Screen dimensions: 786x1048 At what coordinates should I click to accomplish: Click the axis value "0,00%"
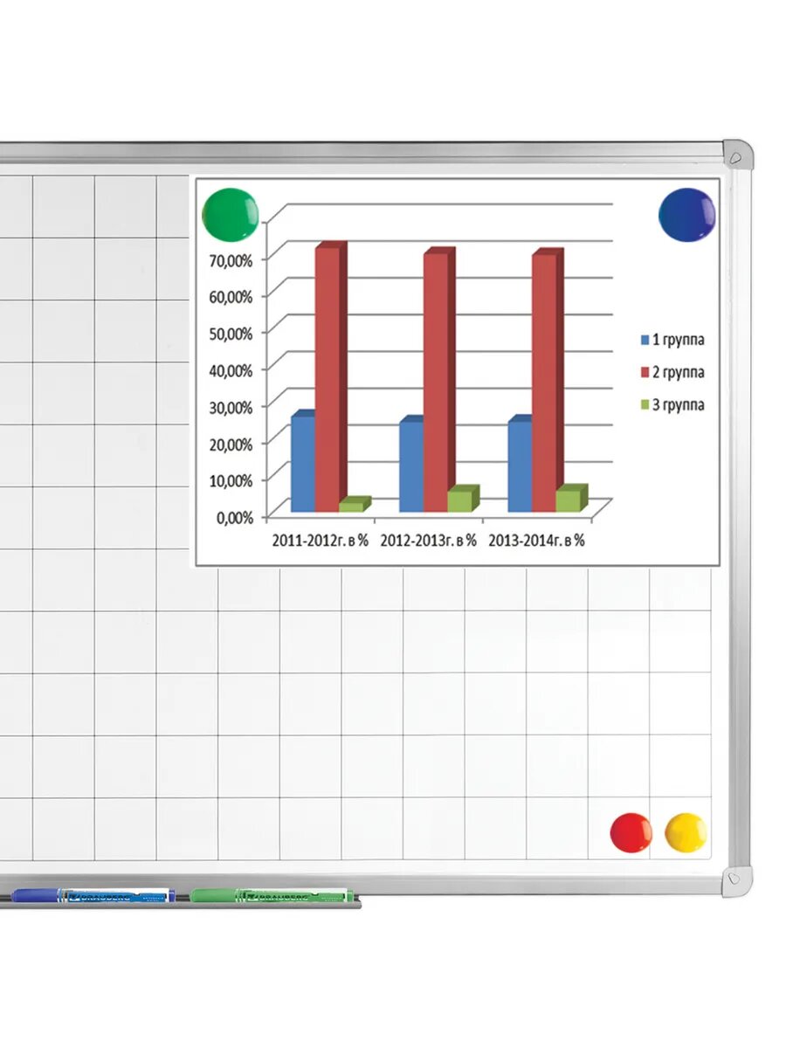[x=235, y=516]
